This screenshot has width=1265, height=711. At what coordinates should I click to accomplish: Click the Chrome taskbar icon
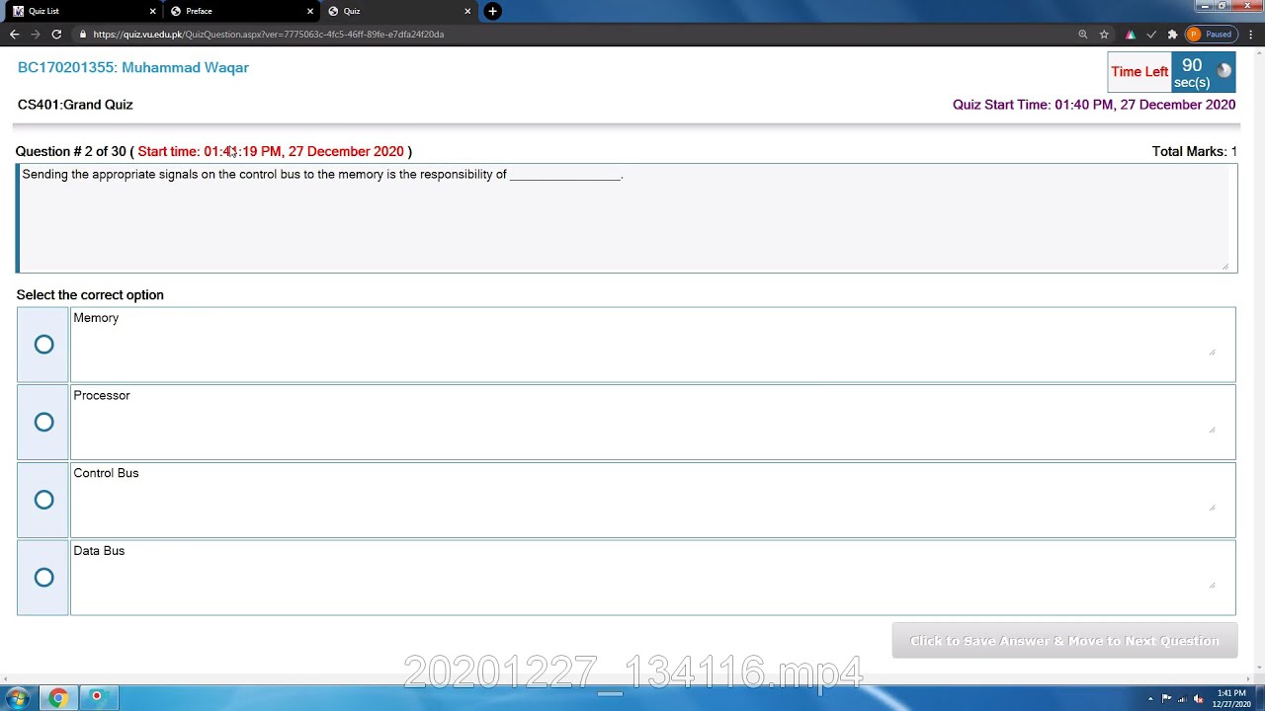(x=58, y=698)
